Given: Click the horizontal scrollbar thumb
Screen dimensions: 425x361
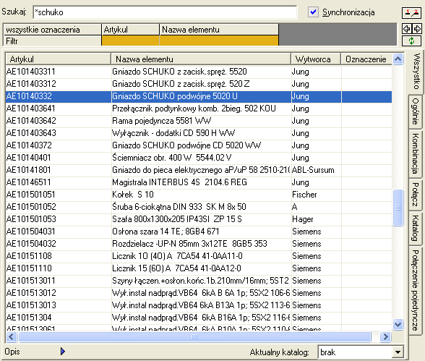Looking at the screenshot, I should click(x=194, y=337).
